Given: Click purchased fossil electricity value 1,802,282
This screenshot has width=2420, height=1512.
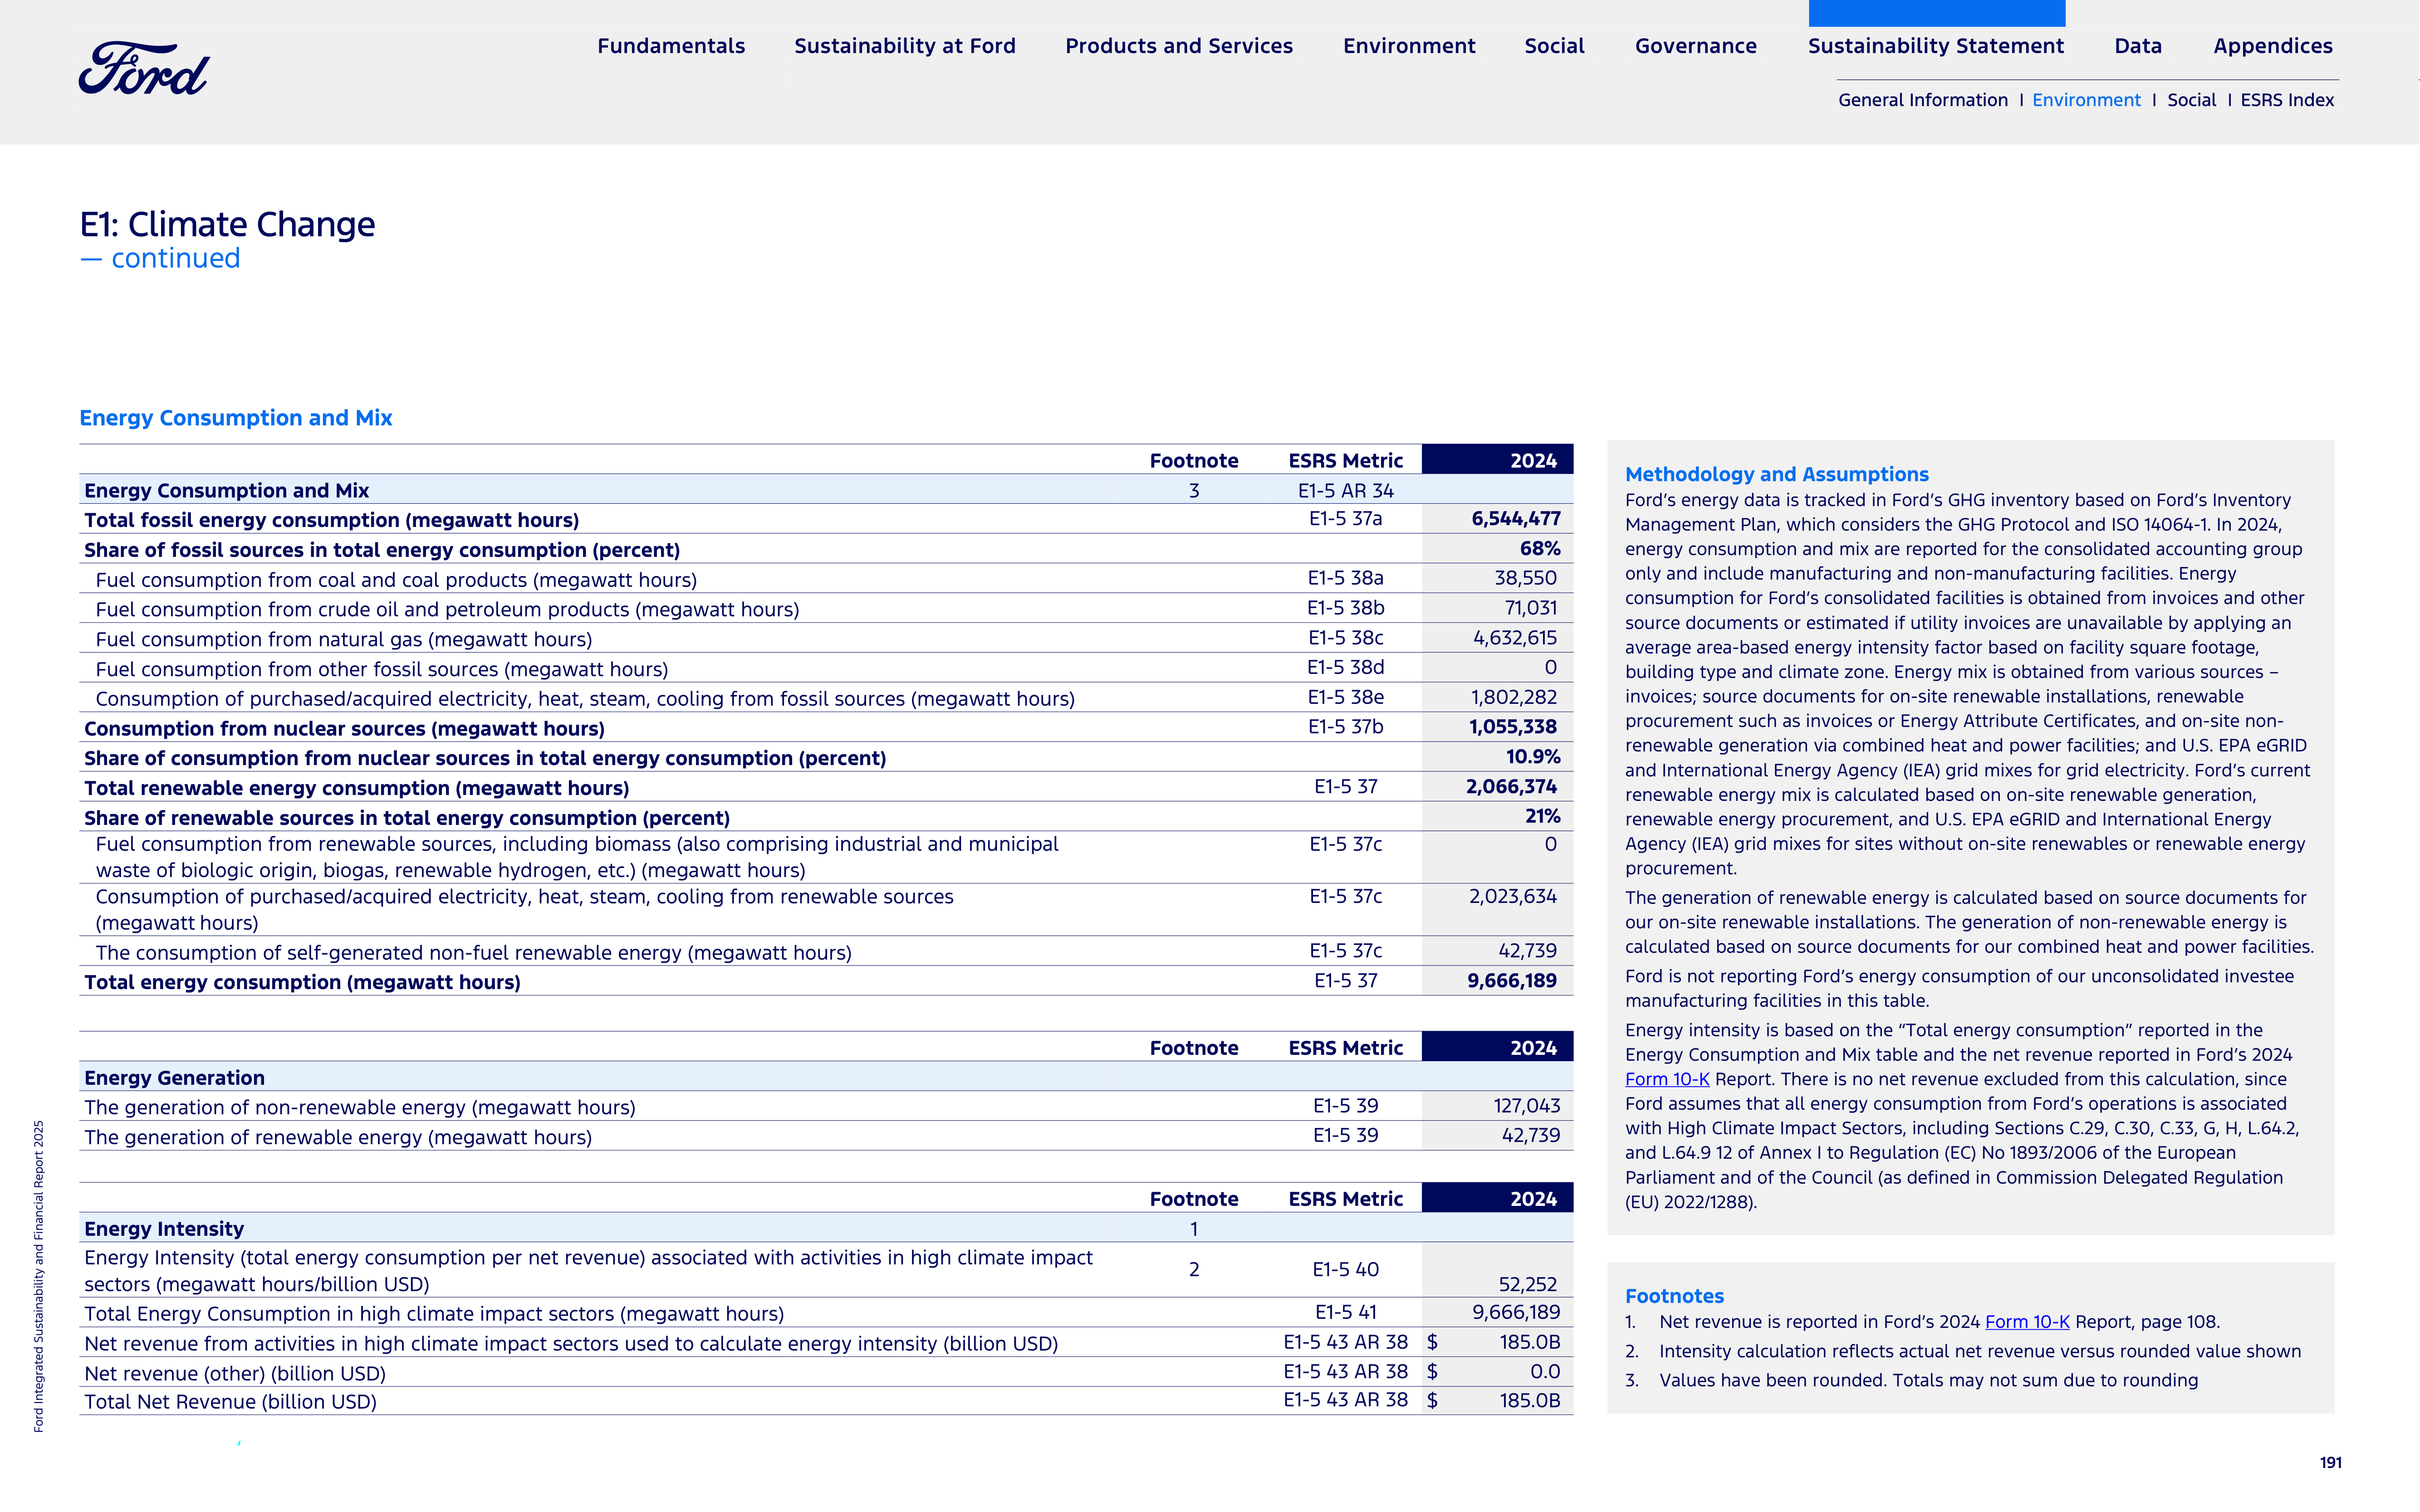Looking at the screenshot, I should click(1514, 698).
